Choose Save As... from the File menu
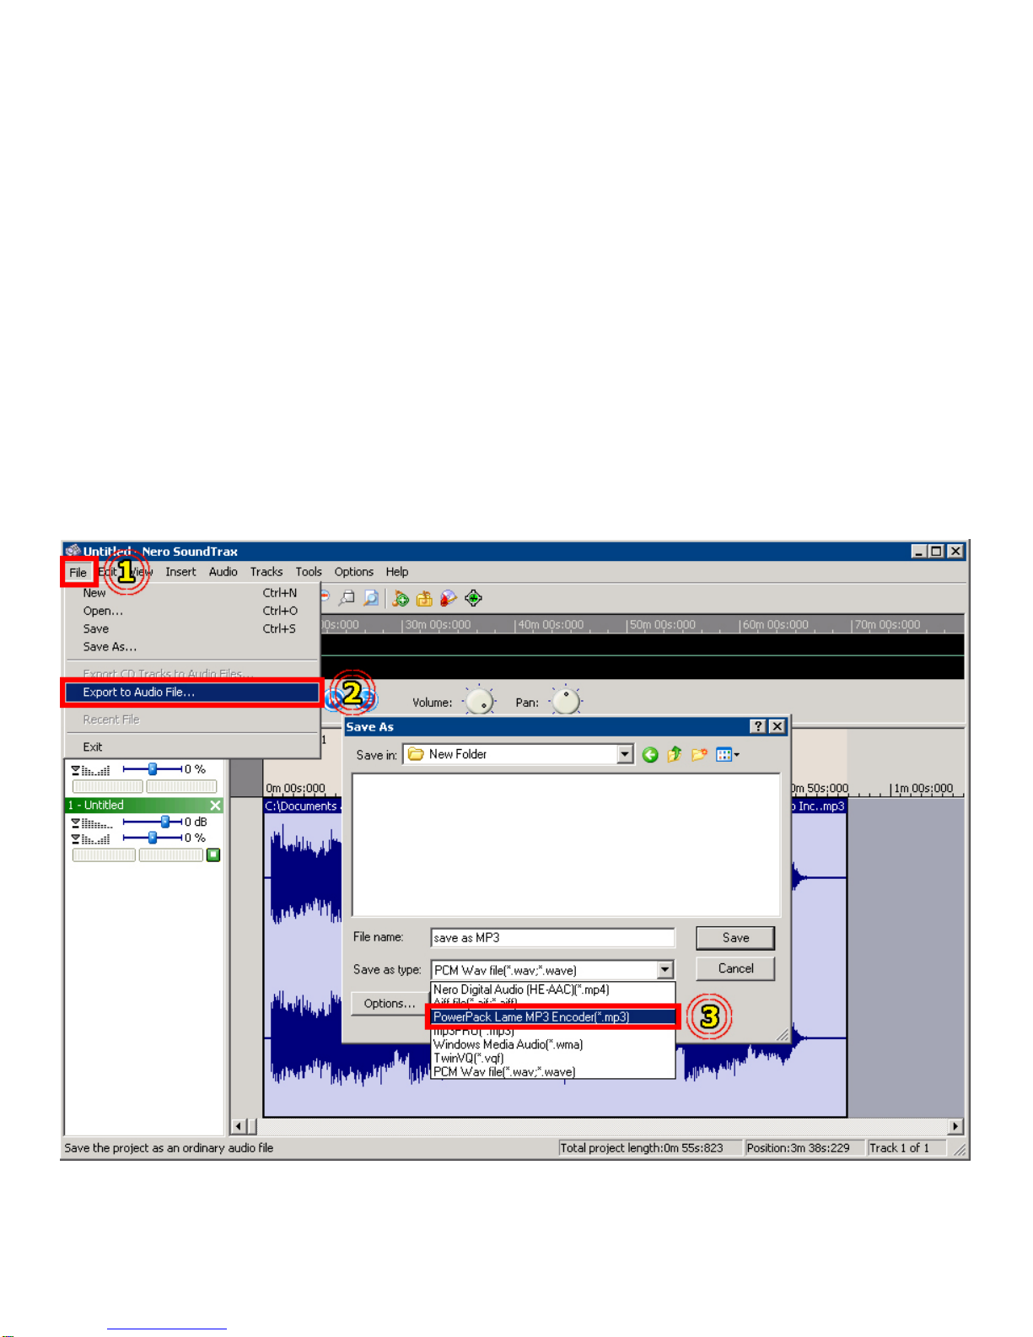1033x1337 pixels. tap(192, 647)
